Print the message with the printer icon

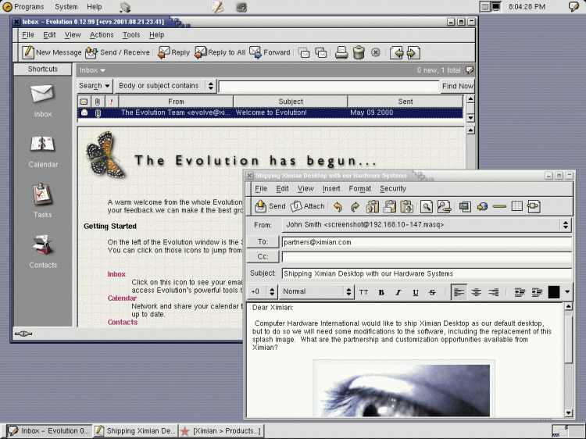[x=341, y=52]
